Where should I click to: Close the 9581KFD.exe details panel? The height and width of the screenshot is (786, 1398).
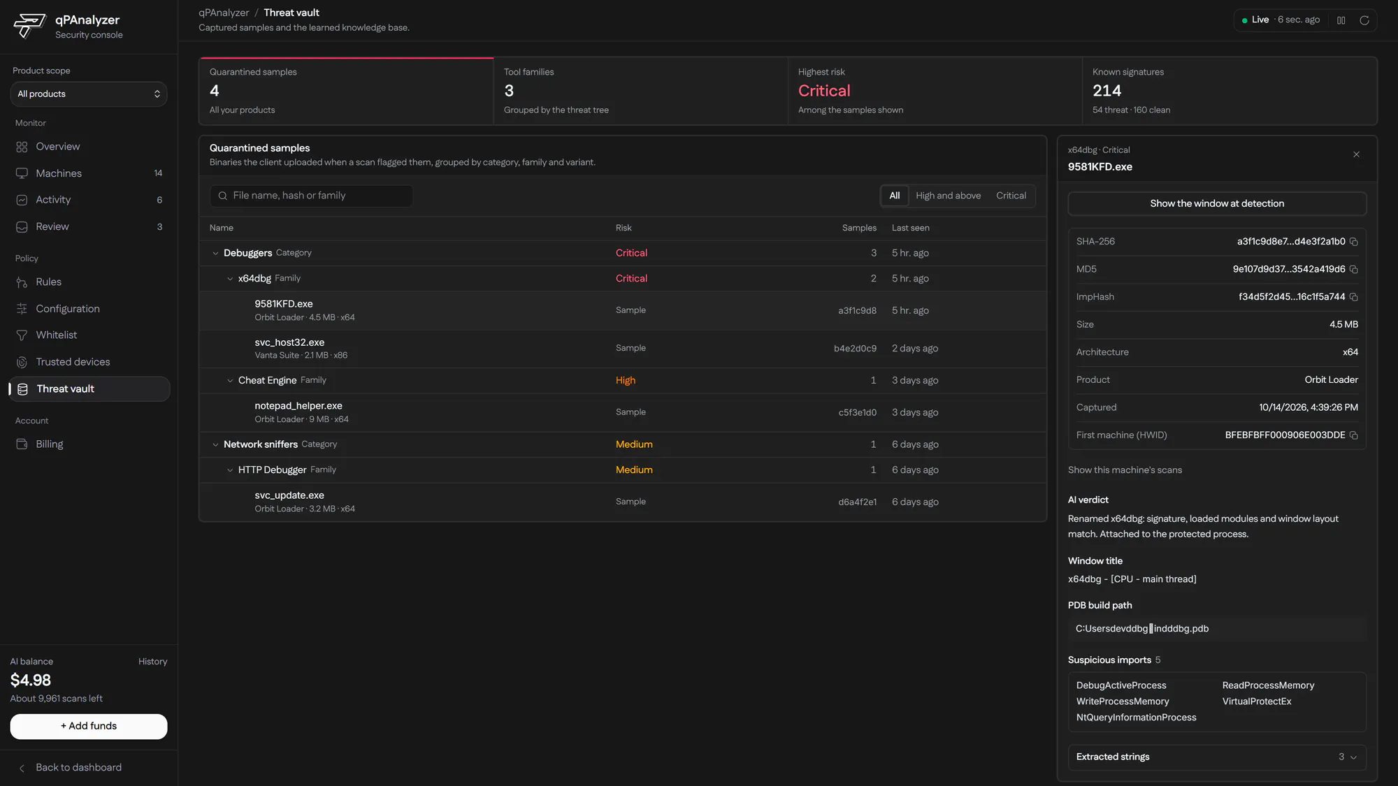coord(1356,154)
